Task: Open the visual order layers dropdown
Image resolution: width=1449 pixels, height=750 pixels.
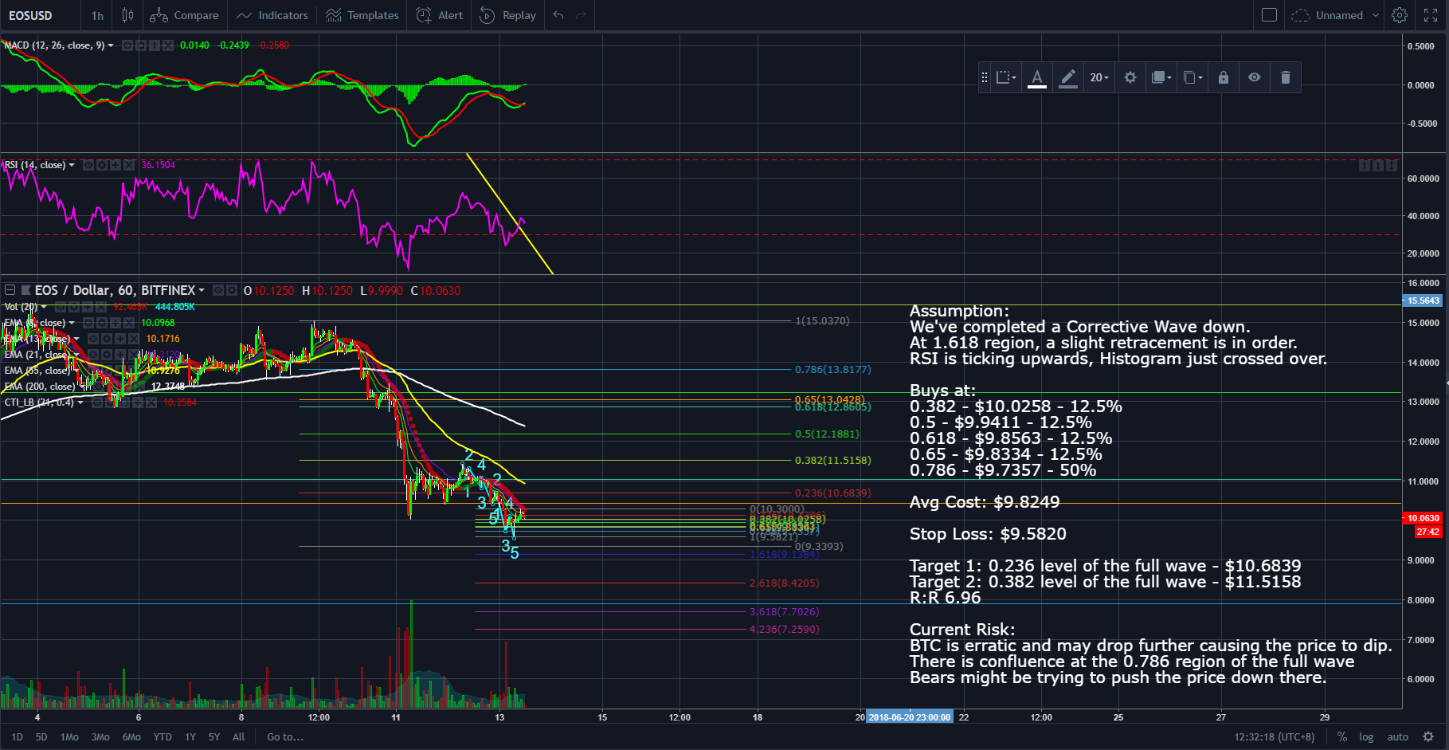Action: point(1161,77)
